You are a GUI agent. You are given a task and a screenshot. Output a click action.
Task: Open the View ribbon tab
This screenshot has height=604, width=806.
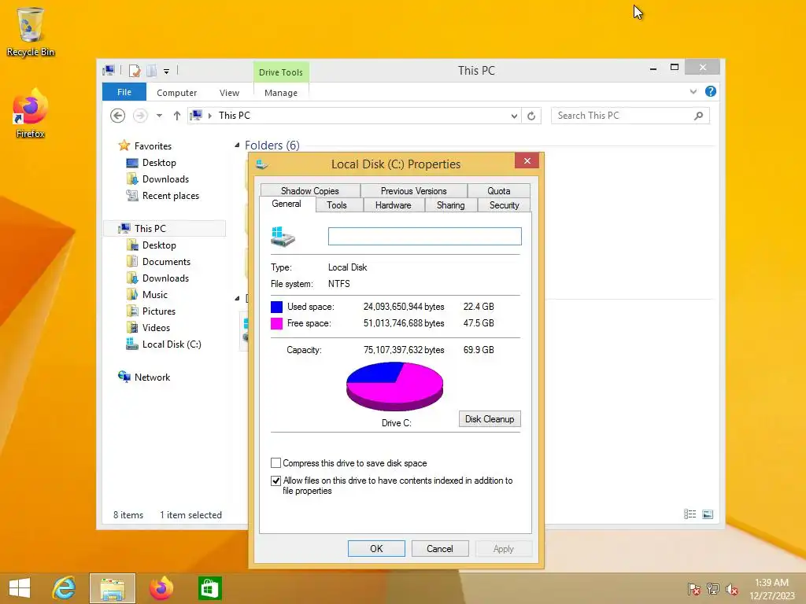[229, 93]
